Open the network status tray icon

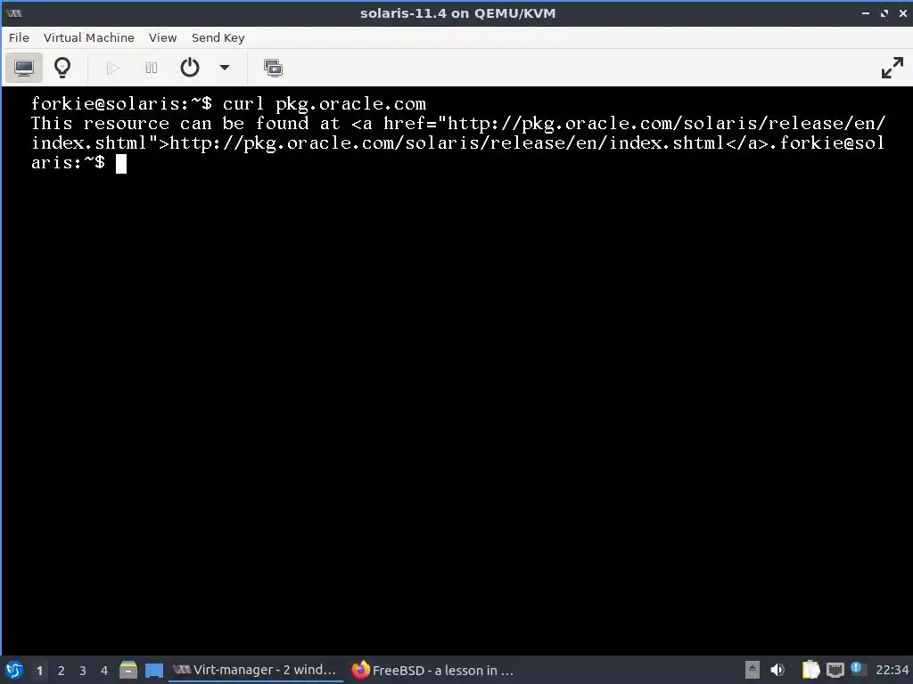click(x=835, y=670)
